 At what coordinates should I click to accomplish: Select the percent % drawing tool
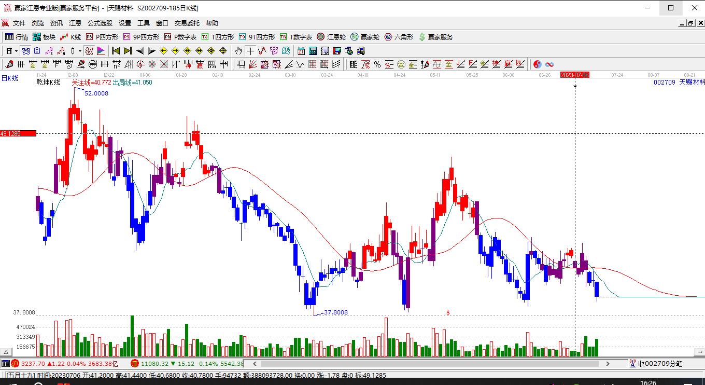pos(377,64)
